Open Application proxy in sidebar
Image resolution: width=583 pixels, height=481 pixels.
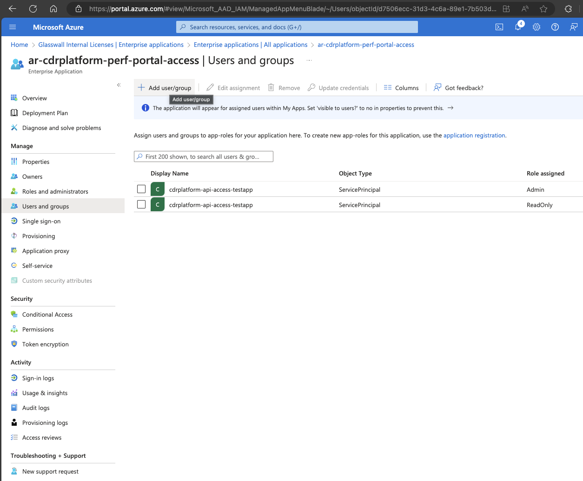[46, 251]
